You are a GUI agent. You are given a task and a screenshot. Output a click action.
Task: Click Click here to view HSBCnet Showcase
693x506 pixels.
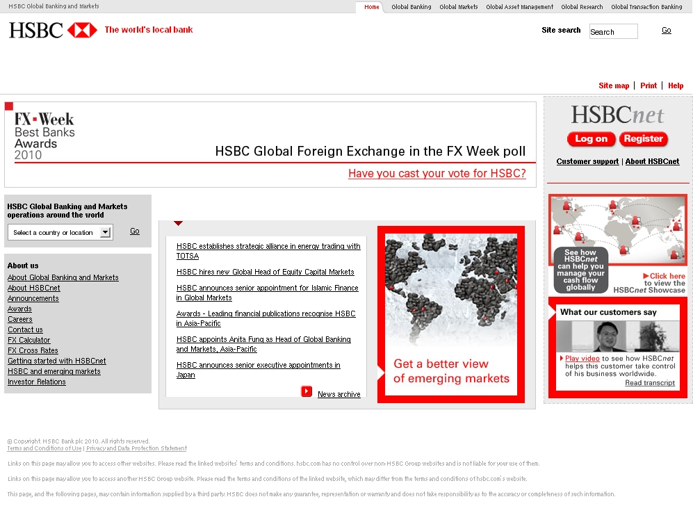pyautogui.click(x=649, y=283)
